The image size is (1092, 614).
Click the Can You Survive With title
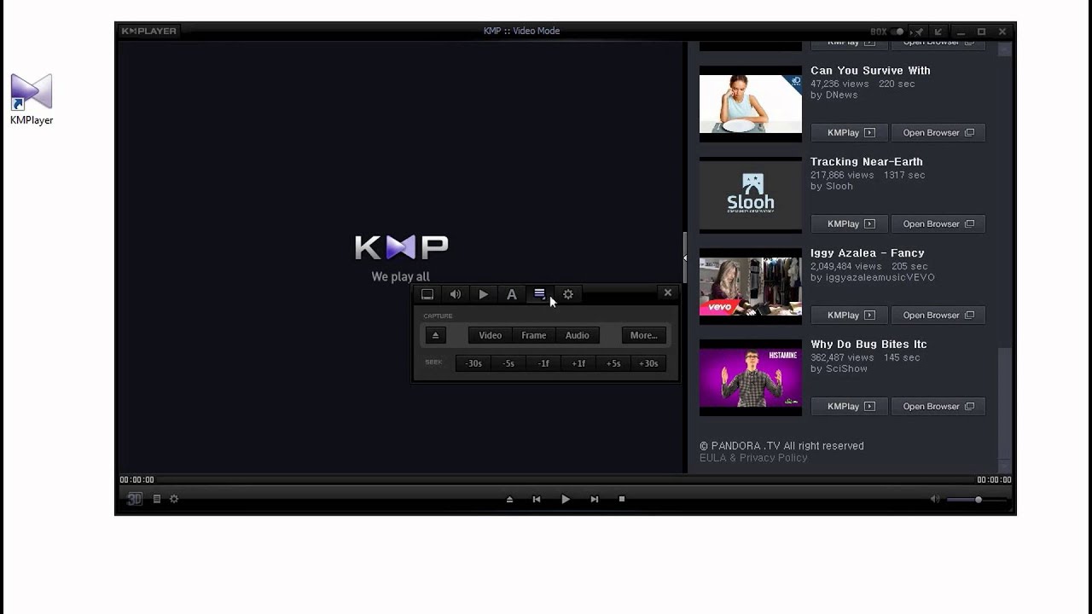point(870,71)
